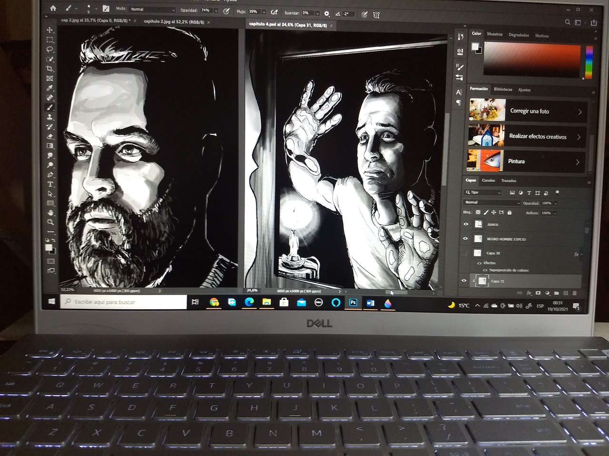Select the Brush tool in left toolbar
The image size is (609, 456).
pyautogui.click(x=50, y=107)
